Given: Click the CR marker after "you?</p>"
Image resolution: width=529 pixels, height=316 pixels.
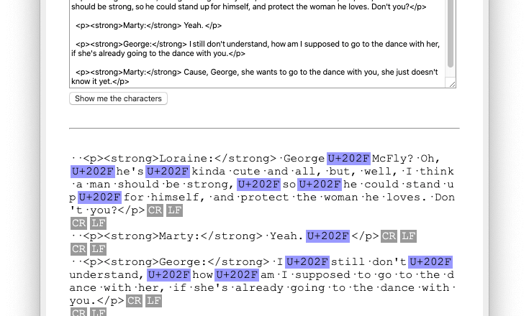Looking at the screenshot, I should pos(155,210).
